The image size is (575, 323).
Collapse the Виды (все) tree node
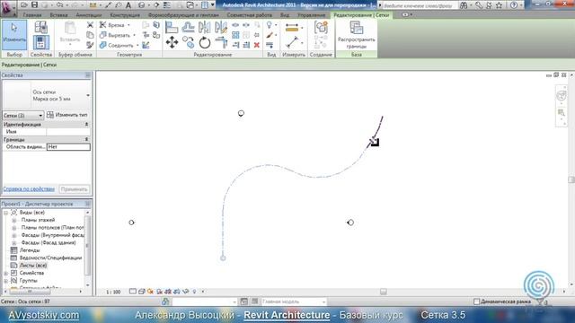pos(6,213)
